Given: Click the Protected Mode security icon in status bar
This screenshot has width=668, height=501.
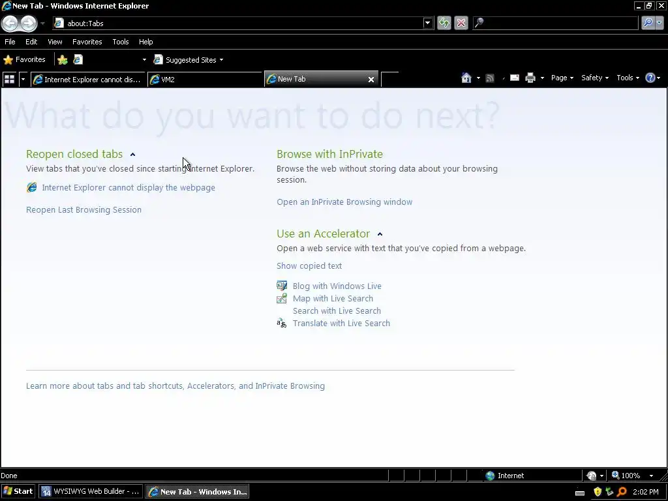Looking at the screenshot, I should coord(591,476).
